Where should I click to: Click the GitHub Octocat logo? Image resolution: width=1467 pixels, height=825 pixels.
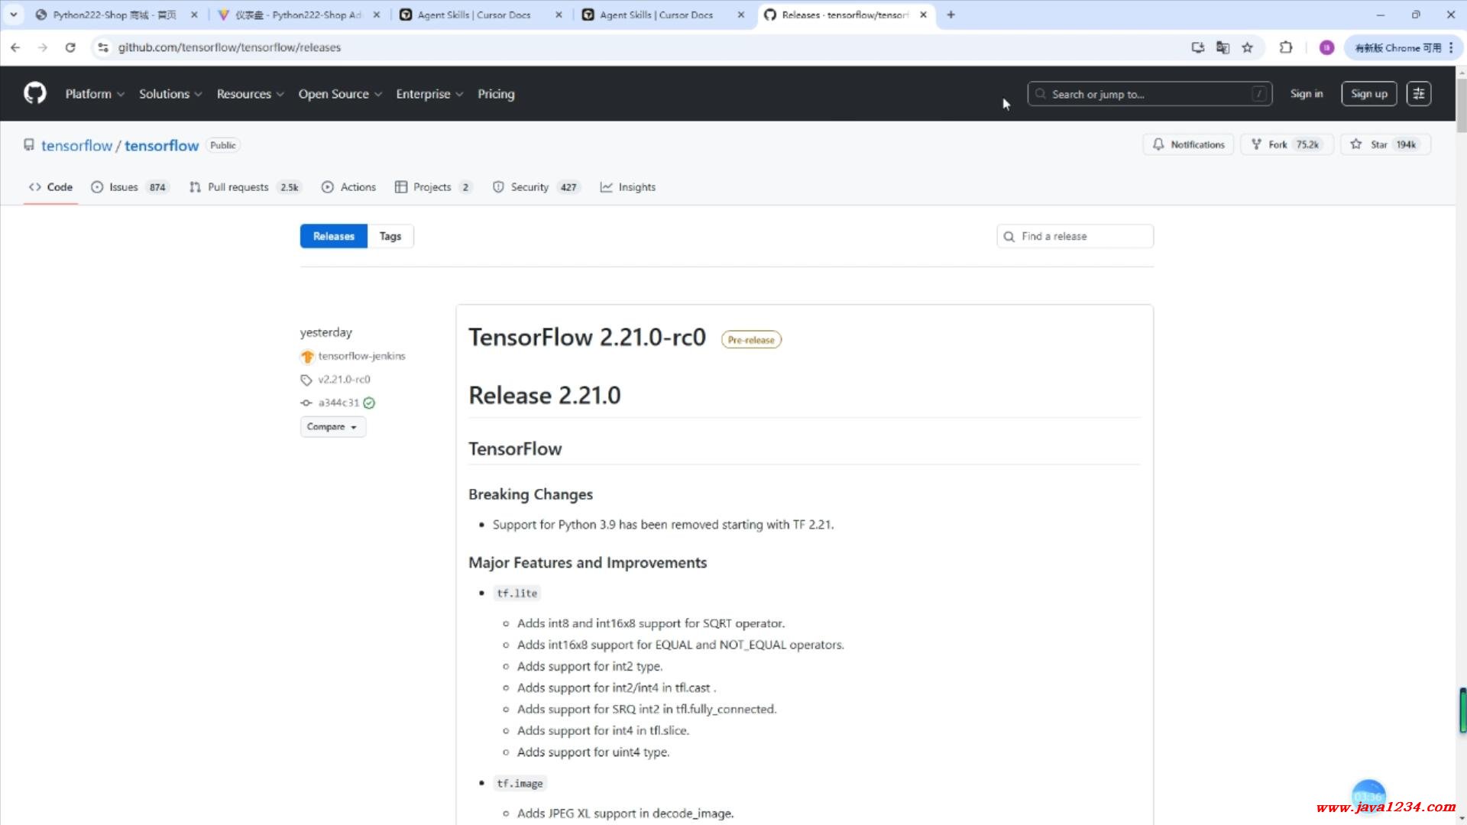pos(35,93)
